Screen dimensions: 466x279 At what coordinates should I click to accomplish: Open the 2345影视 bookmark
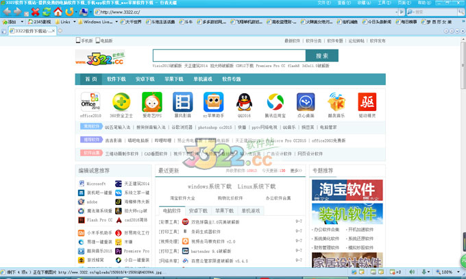point(40,22)
